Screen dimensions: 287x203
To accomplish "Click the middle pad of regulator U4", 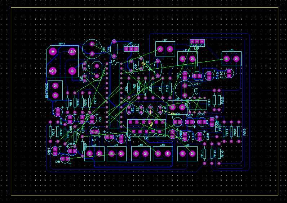I will coord(131,49).
